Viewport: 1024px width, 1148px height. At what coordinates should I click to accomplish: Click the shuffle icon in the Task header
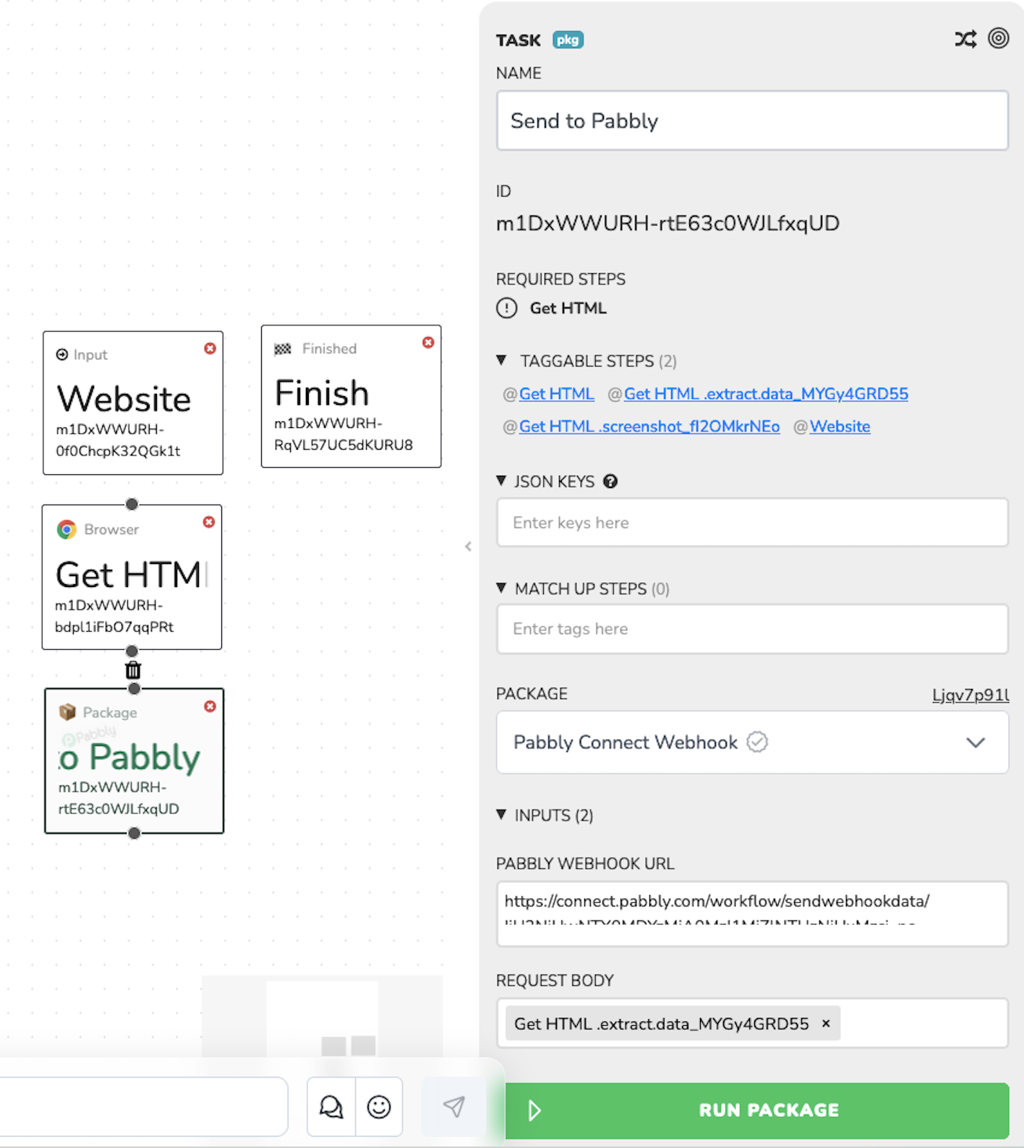[965, 39]
